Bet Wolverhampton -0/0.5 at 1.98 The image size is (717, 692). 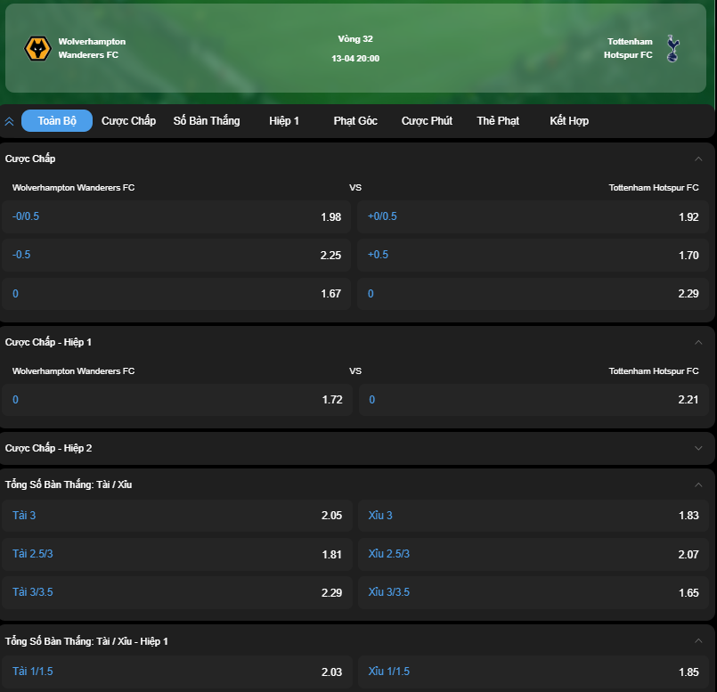click(x=176, y=216)
